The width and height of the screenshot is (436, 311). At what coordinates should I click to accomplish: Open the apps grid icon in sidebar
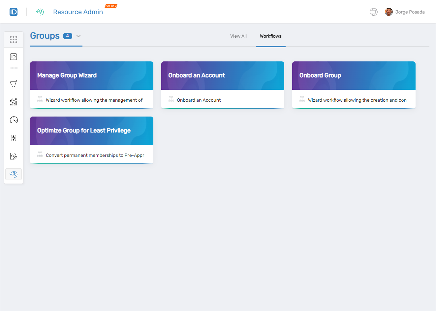click(x=14, y=39)
